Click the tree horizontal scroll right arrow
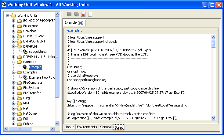Screen dimensions: 224x135 [52, 129]
